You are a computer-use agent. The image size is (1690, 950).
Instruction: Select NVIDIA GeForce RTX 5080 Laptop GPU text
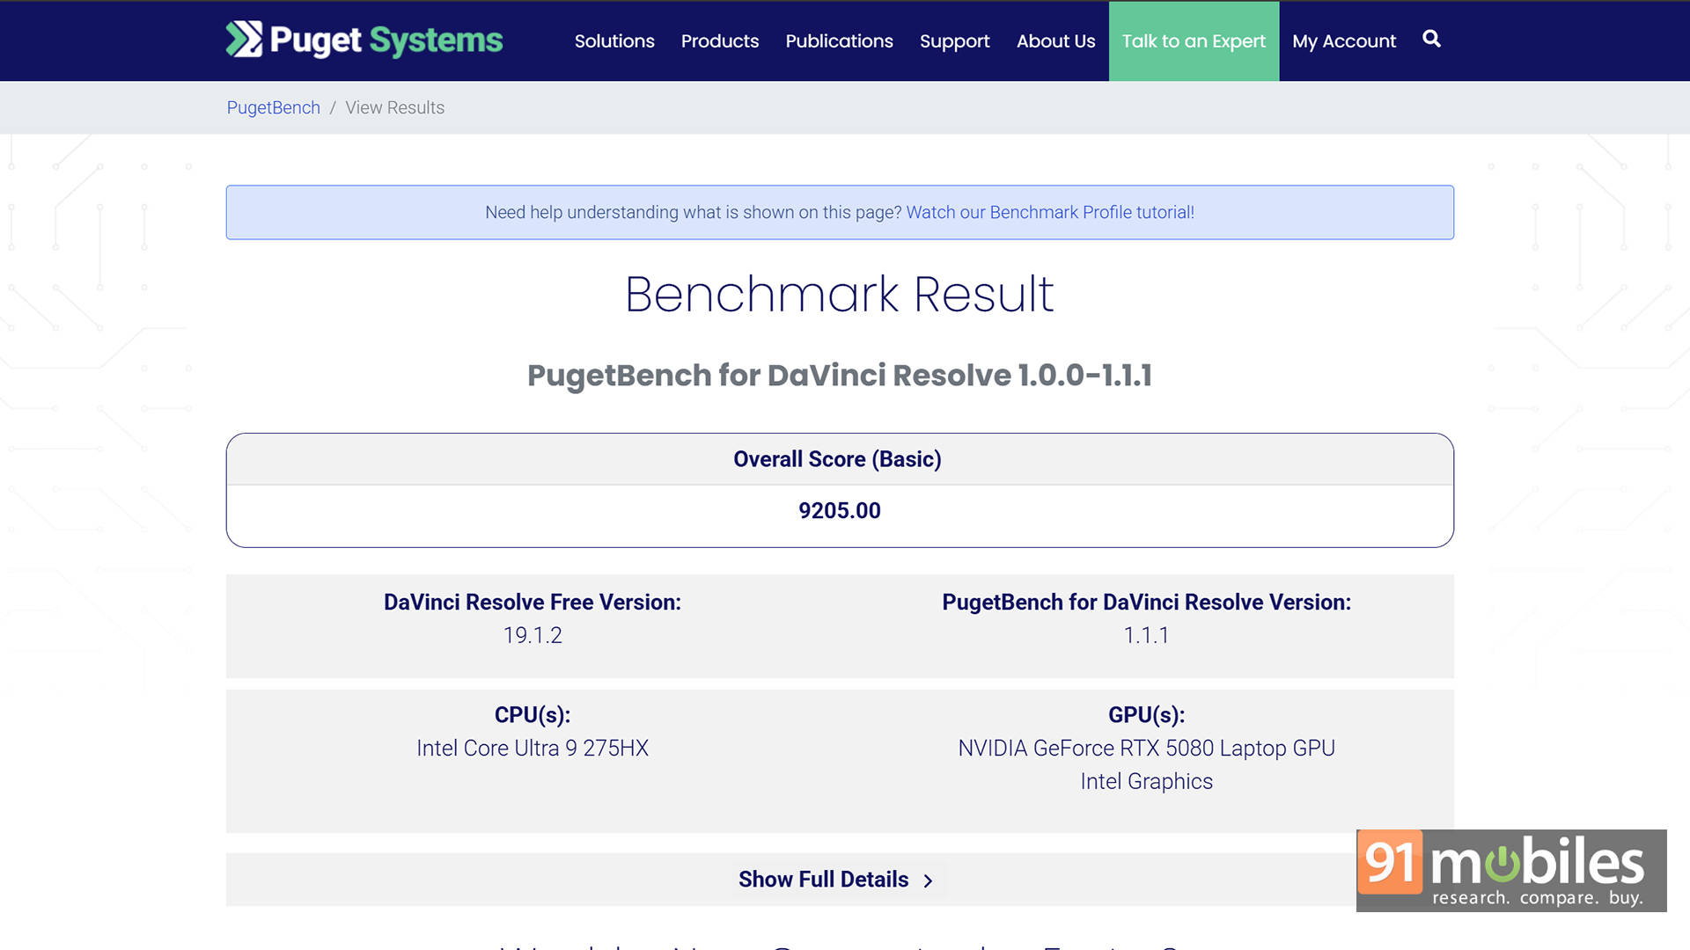[1146, 748]
